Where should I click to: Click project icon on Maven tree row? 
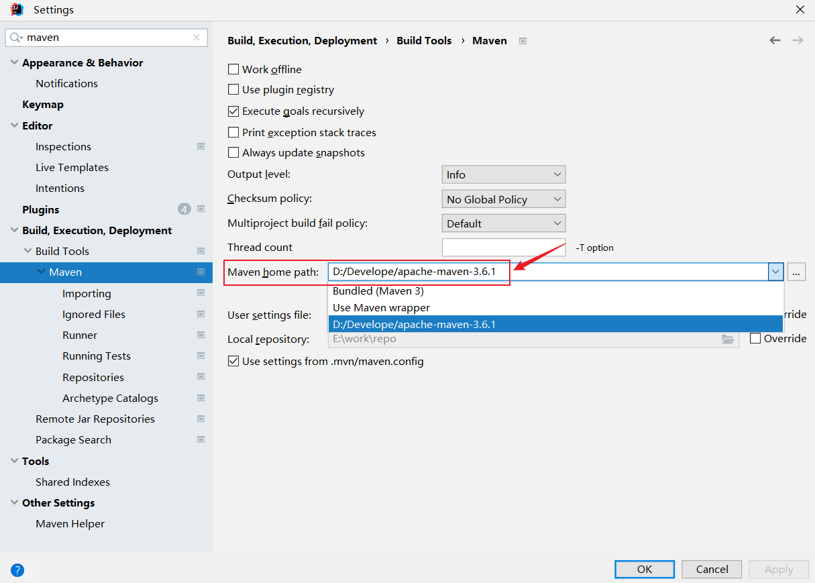(201, 272)
